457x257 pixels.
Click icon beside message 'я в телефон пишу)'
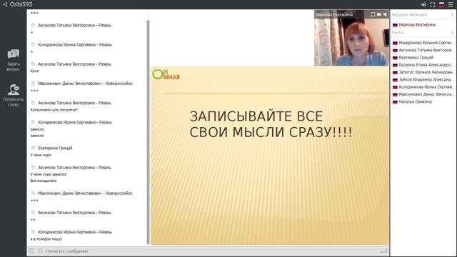click(33, 232)
